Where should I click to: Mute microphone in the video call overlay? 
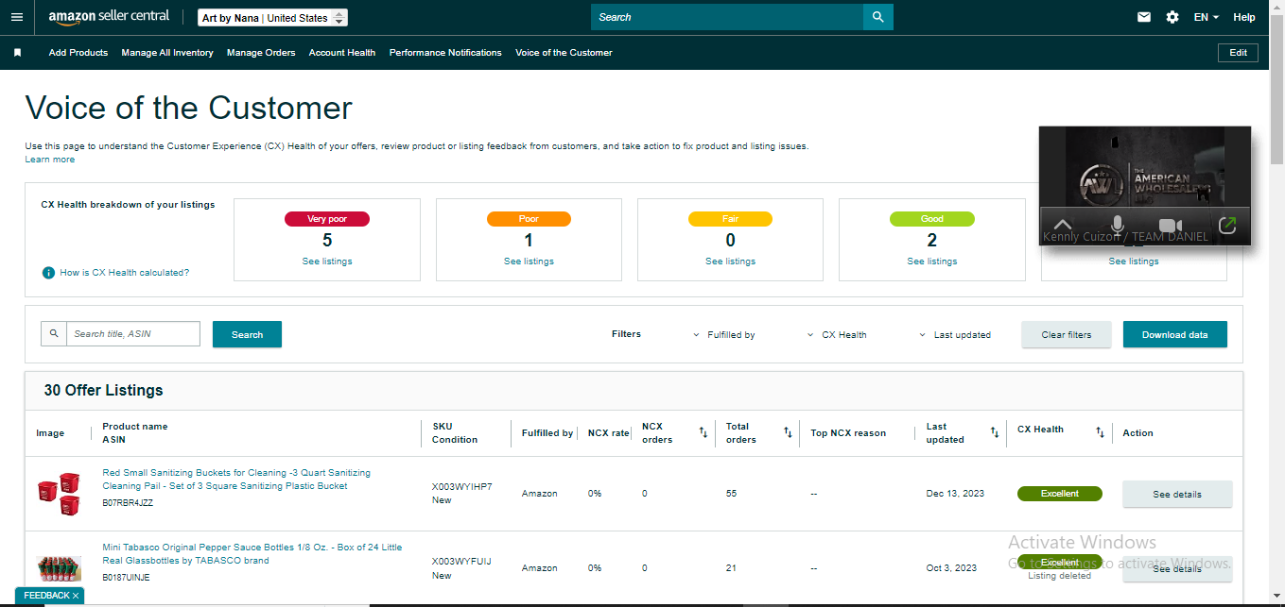click(x=1118, y=226)
